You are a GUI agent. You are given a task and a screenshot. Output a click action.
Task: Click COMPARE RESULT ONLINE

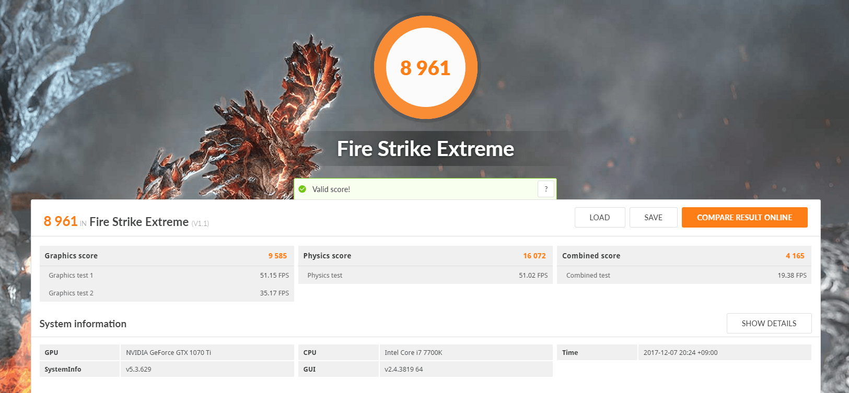click(744, 218)
